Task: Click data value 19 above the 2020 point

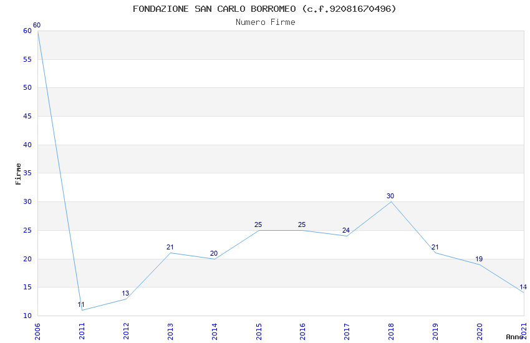Action: (x=479, y=259)
